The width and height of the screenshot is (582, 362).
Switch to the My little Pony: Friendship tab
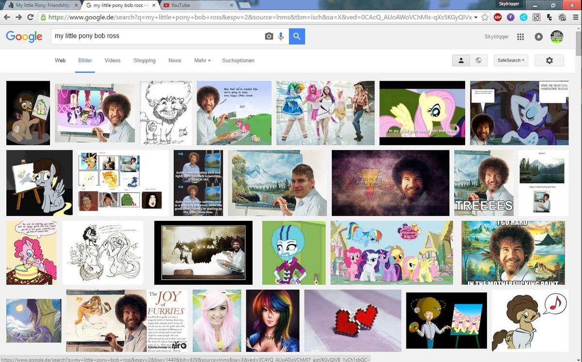41,5
